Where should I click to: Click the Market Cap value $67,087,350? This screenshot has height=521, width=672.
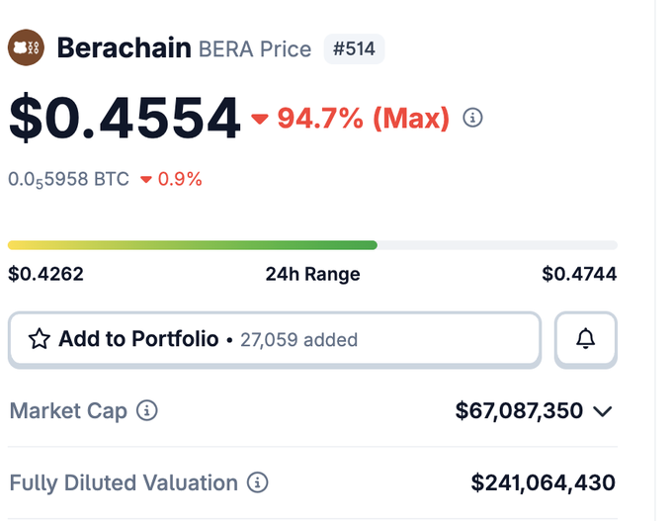pyautogui.click(x=519, y=410)
